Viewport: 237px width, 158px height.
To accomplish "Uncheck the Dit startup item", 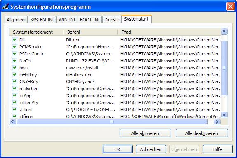I will click(x=14, y=40).
